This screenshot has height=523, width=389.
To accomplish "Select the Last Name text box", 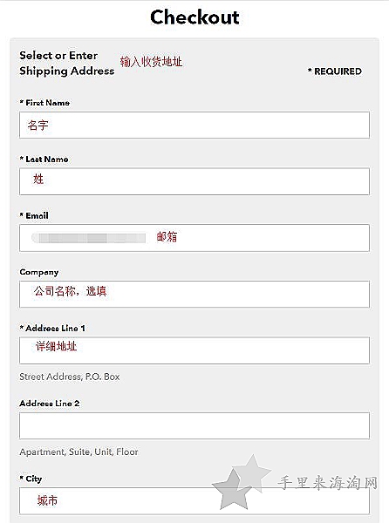I will 194,181.
